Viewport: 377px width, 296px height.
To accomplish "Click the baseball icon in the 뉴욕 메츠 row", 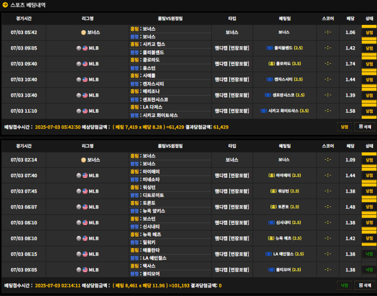I will click(x=79, y=238).
